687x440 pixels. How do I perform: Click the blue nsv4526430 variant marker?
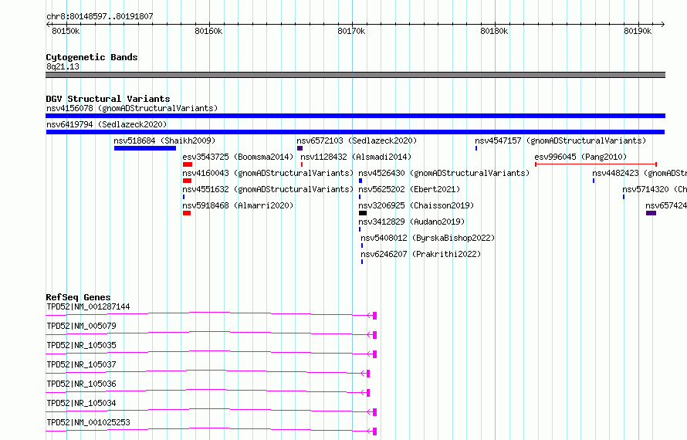pos(360,181)
